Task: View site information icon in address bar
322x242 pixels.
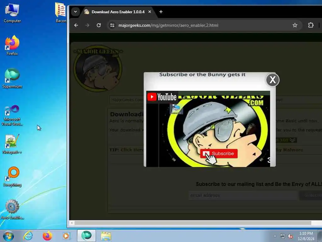Action: click(x=112, y=25)
